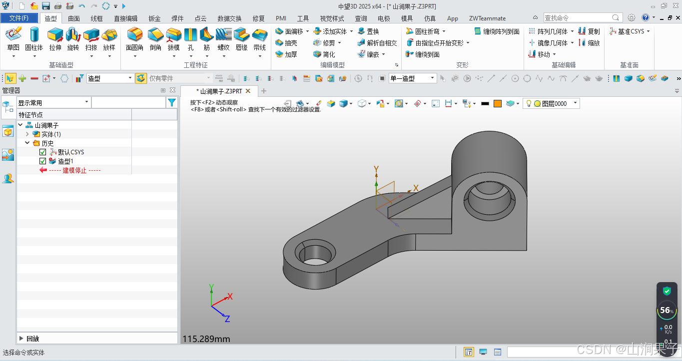
Task: Click the 抽壳 shell tool
Action: [286, 43]
